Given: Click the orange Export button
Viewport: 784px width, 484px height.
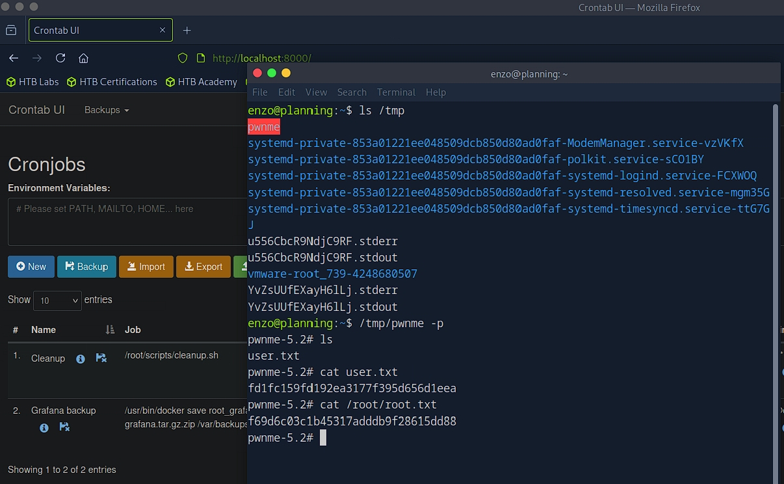Looking at the screenshot, I should tap(203, 267).
